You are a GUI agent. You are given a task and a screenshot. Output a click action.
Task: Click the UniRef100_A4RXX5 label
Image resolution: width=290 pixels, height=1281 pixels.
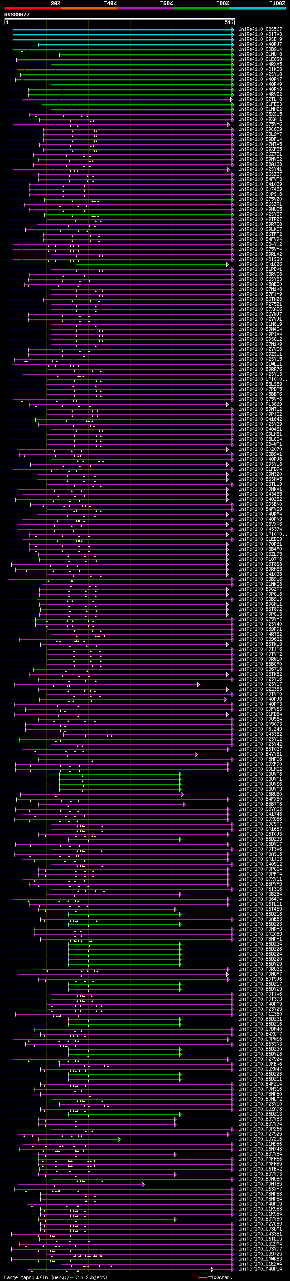(x=260, y=64)
